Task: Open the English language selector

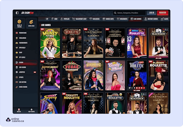Action: (19, 110)
